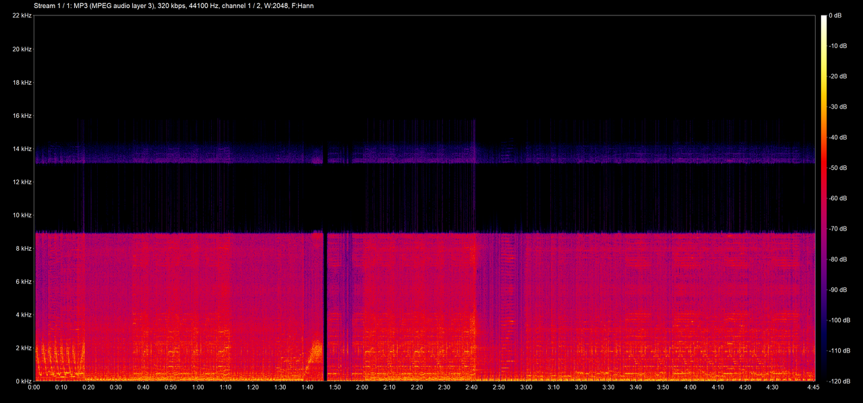This screenshot has width=863, height=403.
Task: Select the -70 dB scale label
Action: click(x=839, y=229)
